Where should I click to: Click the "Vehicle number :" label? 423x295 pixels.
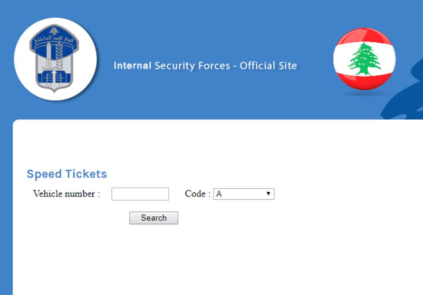[66, 194]
